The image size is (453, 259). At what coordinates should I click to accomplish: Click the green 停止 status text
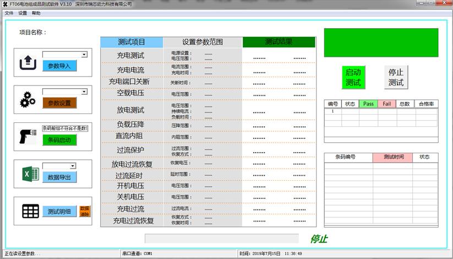319,239
